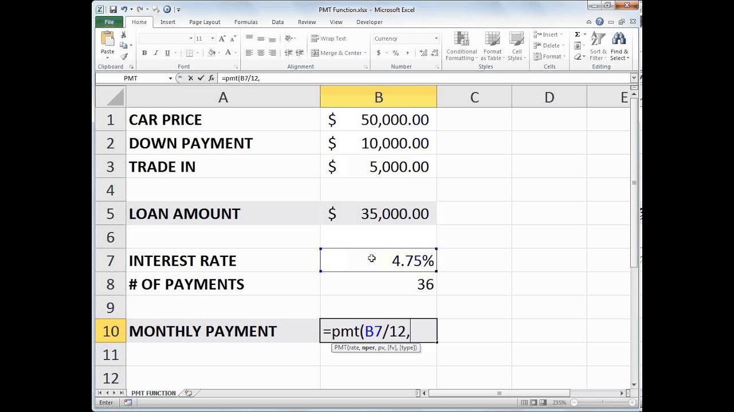
Task: Click the Comma Style icon
Action: point(407,53)
